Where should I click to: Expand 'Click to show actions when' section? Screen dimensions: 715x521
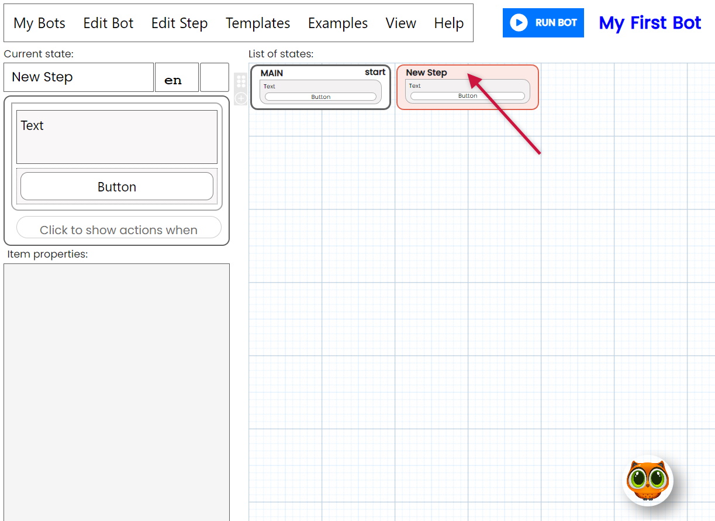pos(119,229)
